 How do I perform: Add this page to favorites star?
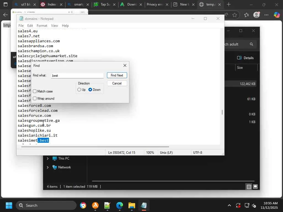pos(235,15)
